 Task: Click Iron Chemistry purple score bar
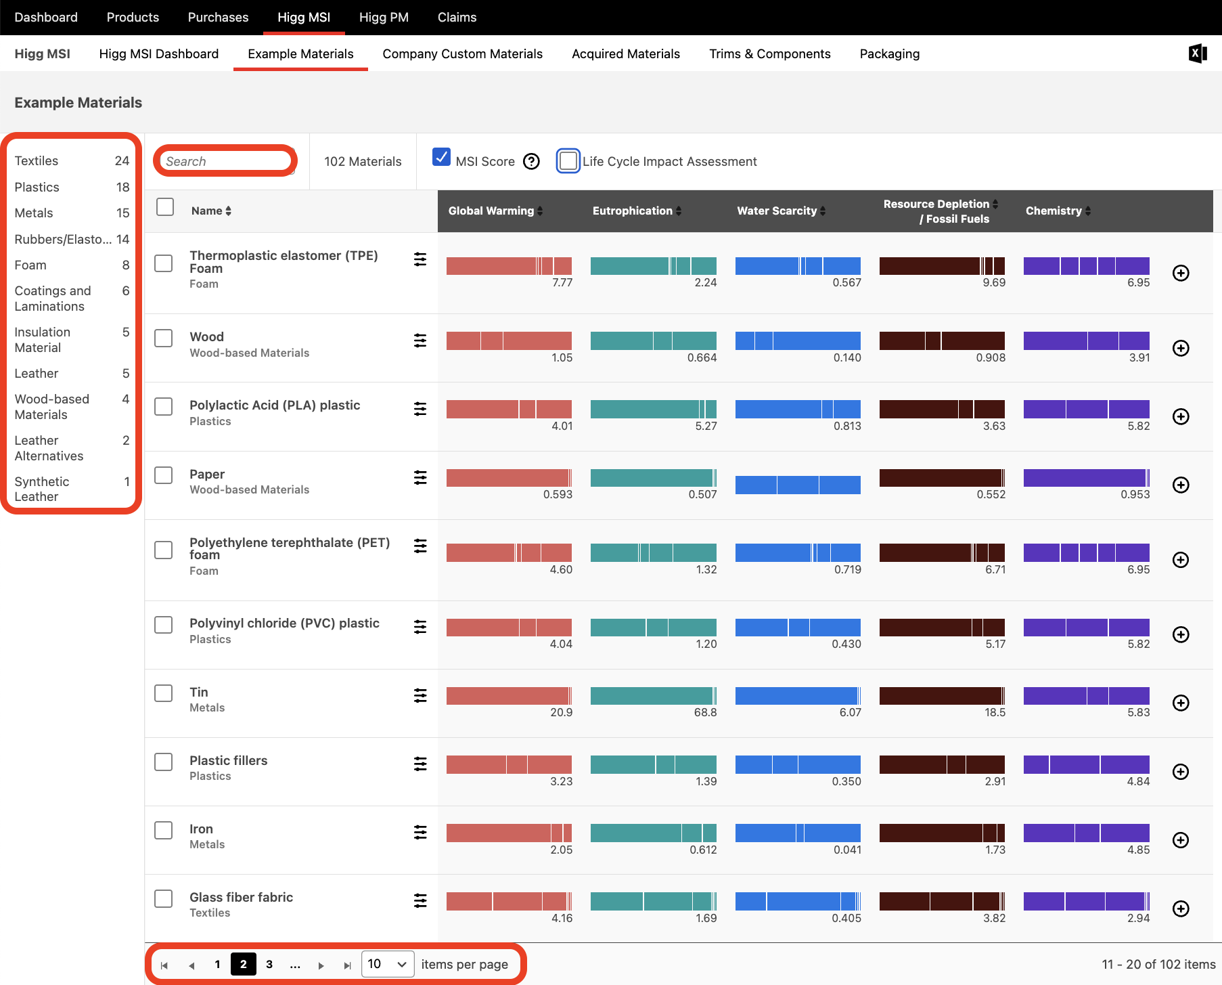pos(1087,833)
